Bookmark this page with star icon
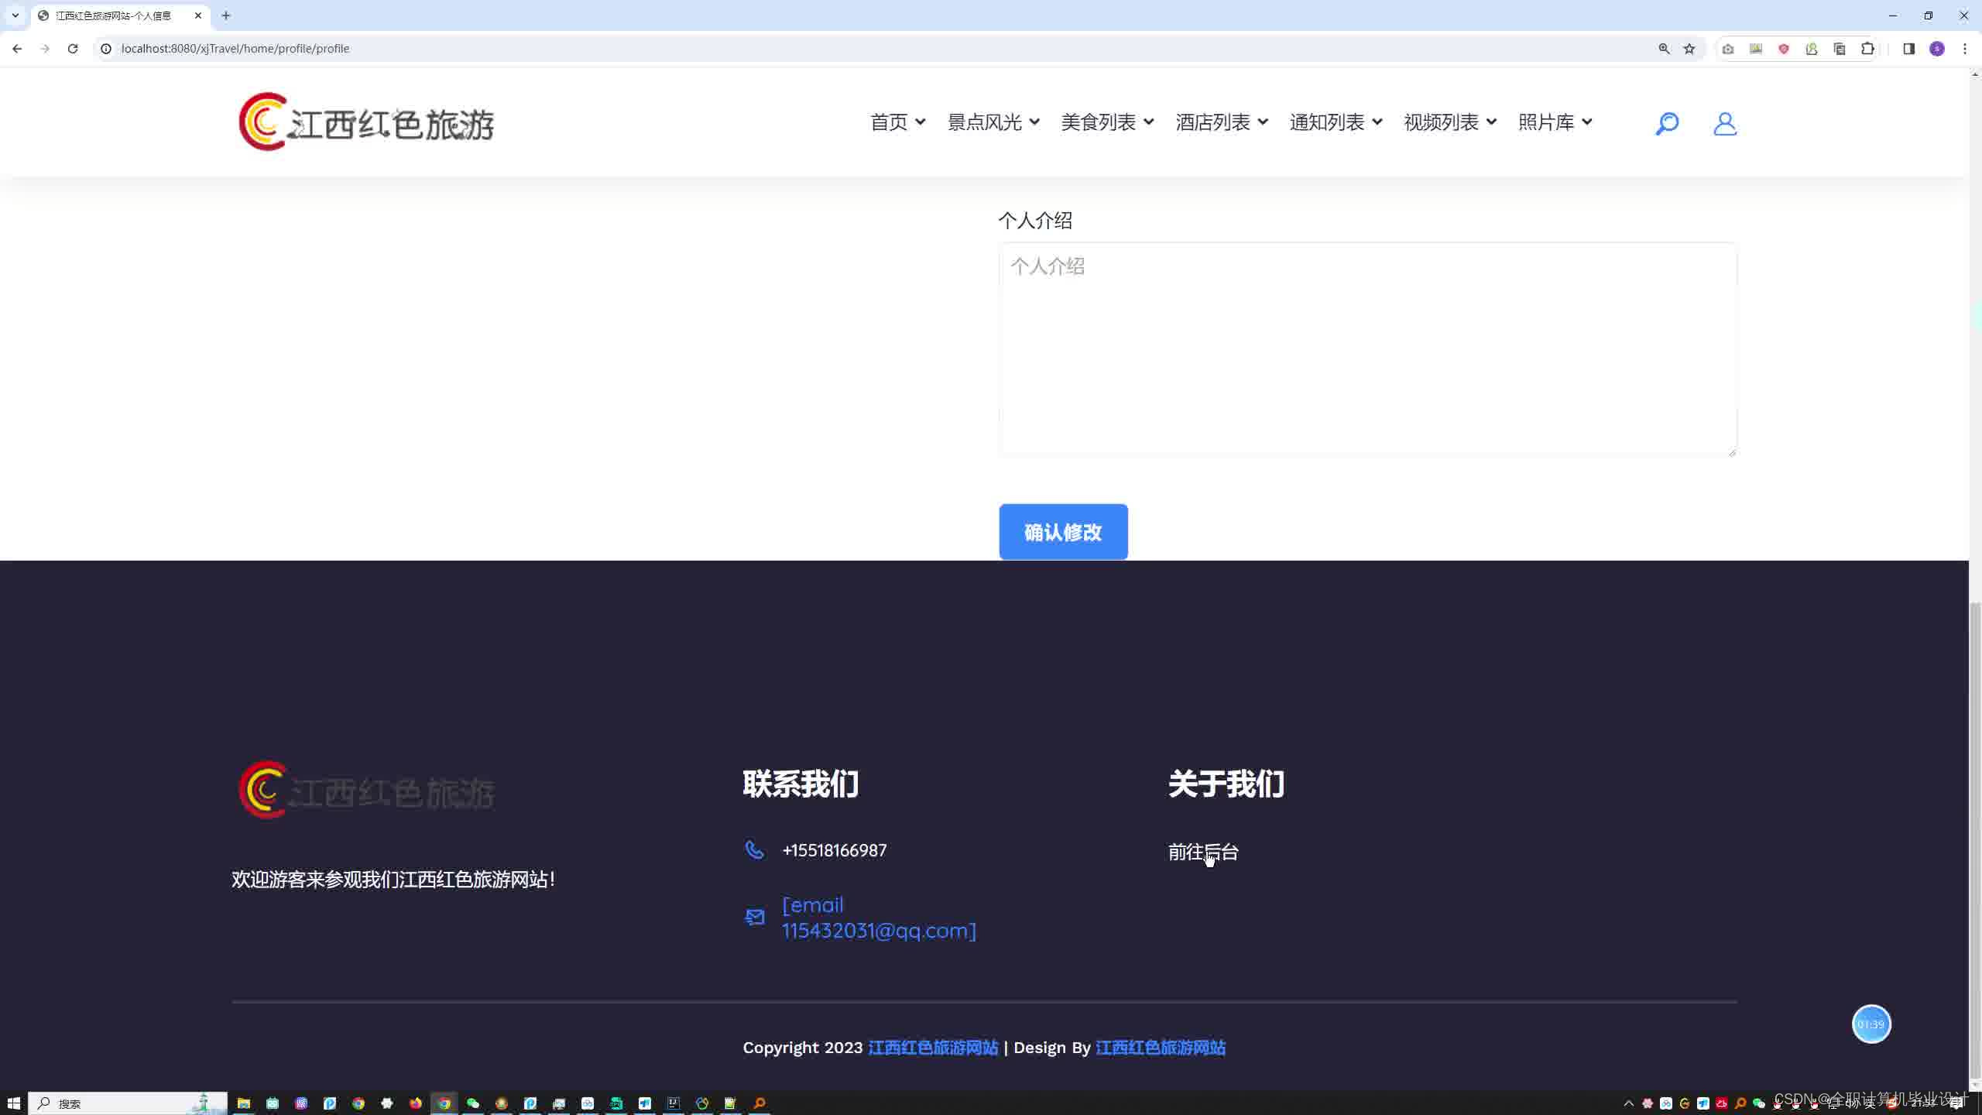1982x1115 pixels. (x=1689, y=49)
